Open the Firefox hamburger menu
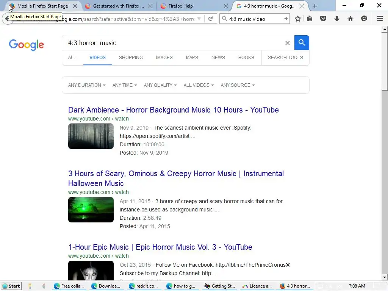 tap(380, 19)
